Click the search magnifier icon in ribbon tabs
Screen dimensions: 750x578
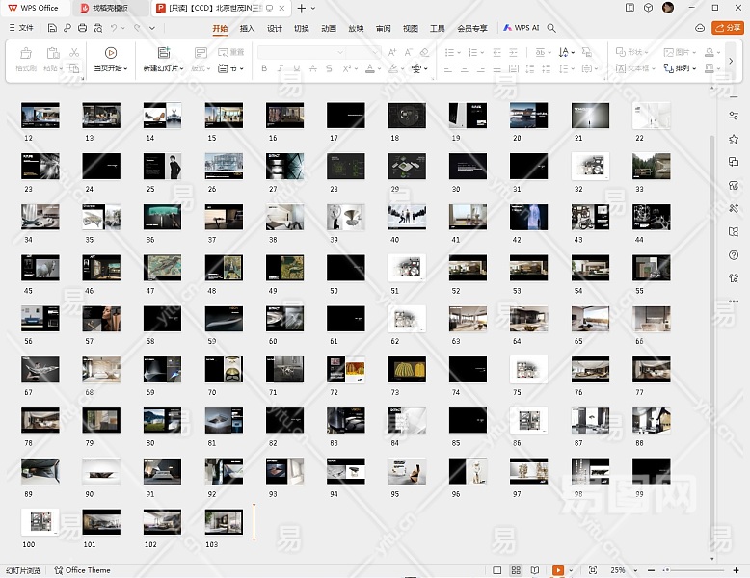(x=551, y=28)
